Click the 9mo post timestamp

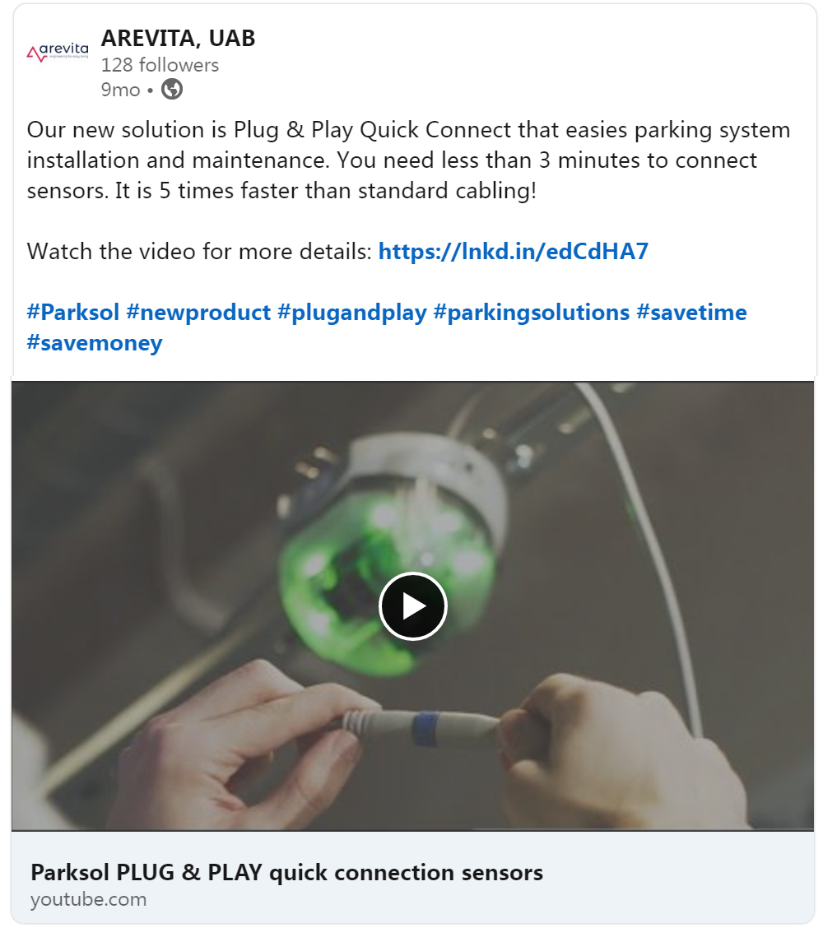[x=120, y=90]
